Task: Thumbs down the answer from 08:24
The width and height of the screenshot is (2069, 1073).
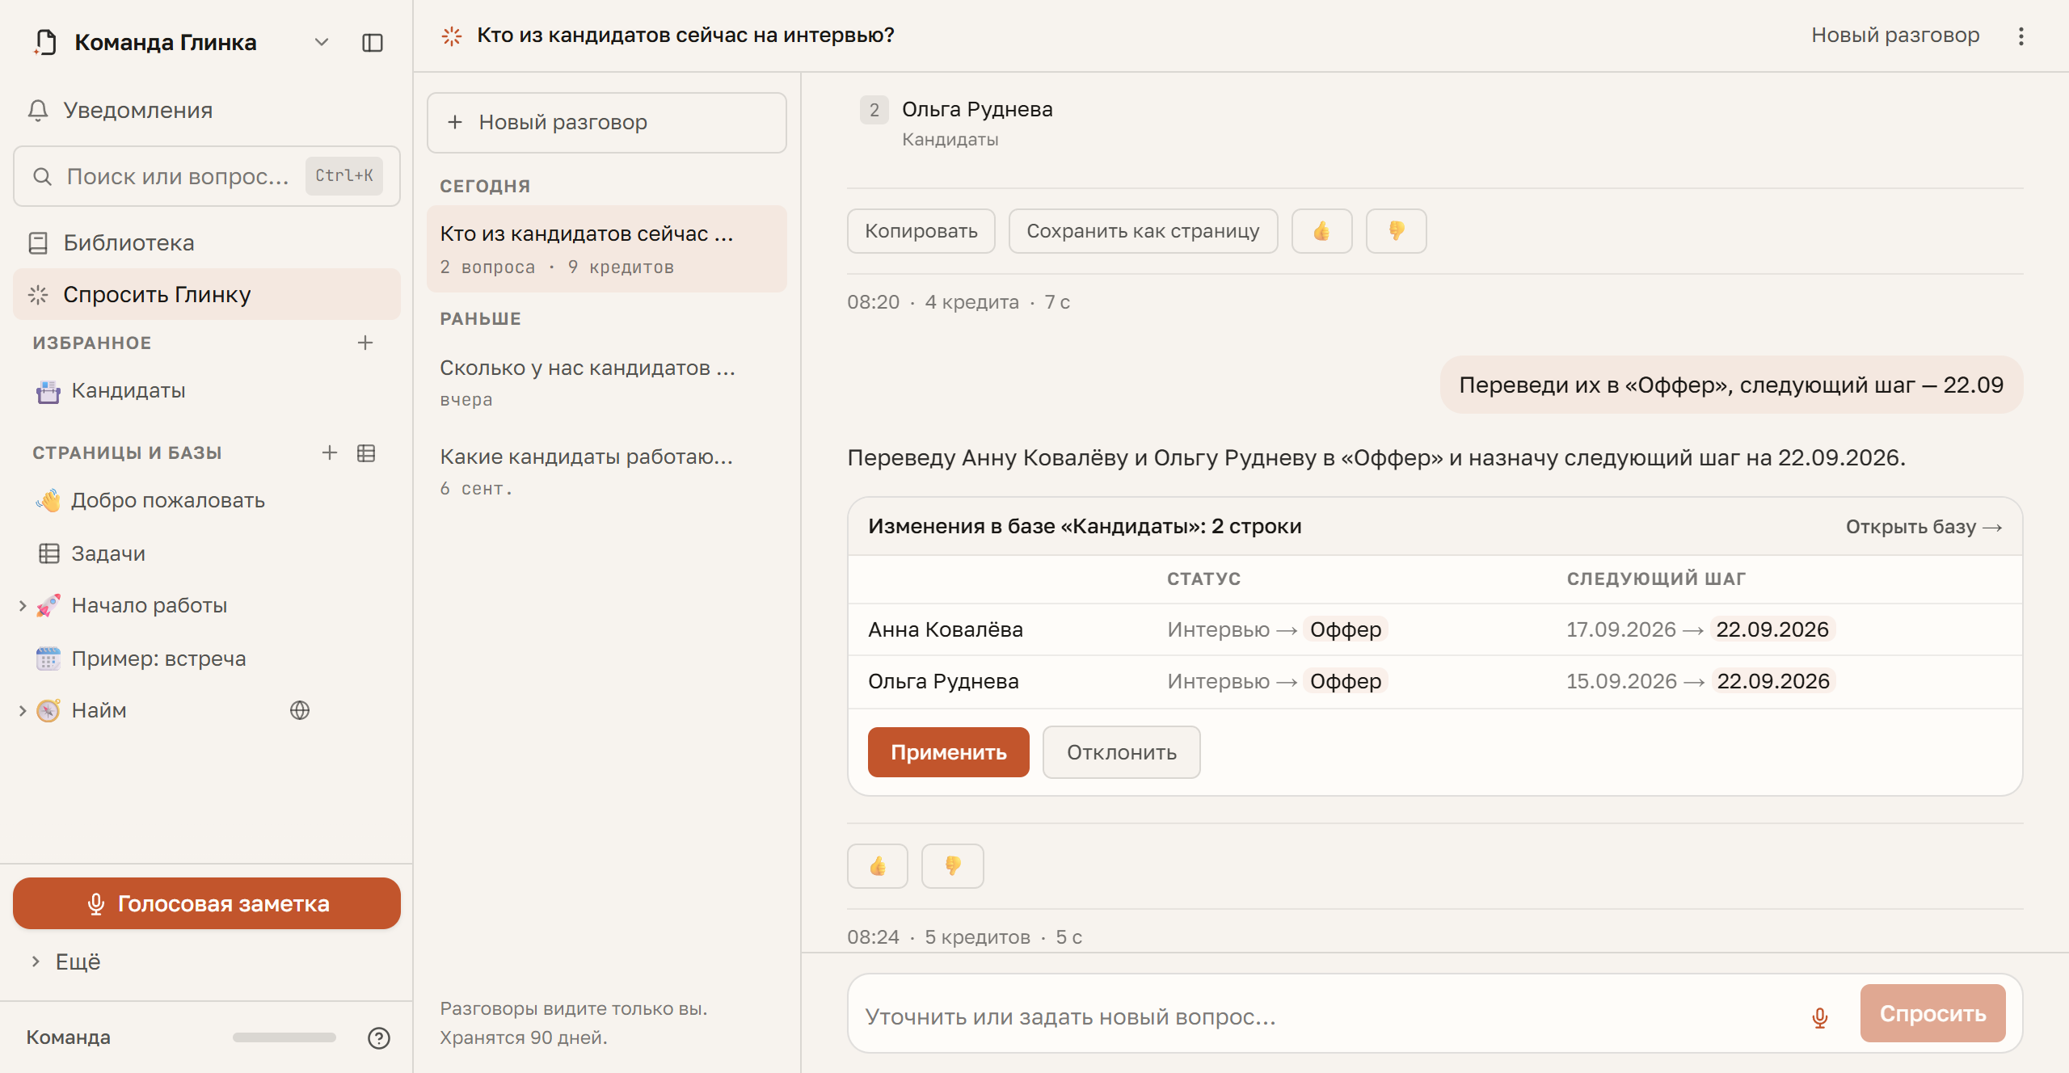Action: pos(953,866)
